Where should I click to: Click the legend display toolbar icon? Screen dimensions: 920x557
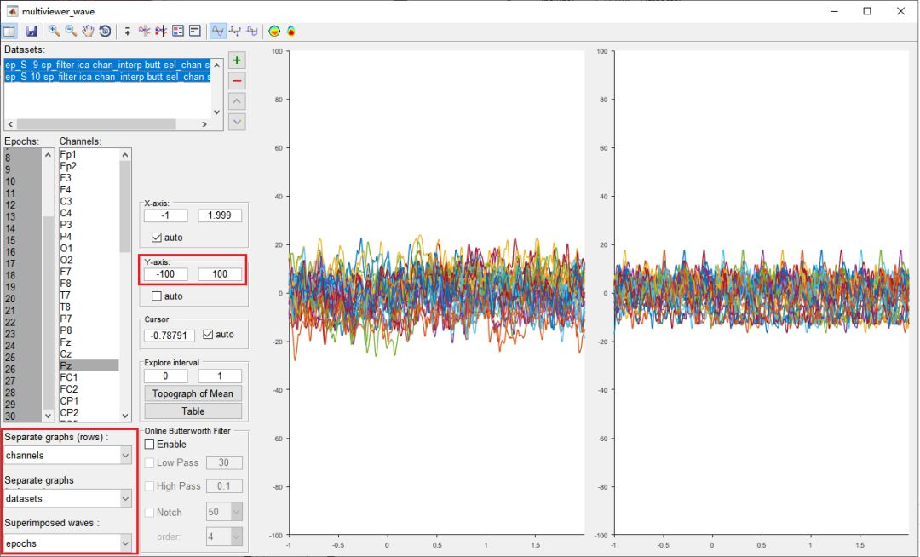[178, 31]
